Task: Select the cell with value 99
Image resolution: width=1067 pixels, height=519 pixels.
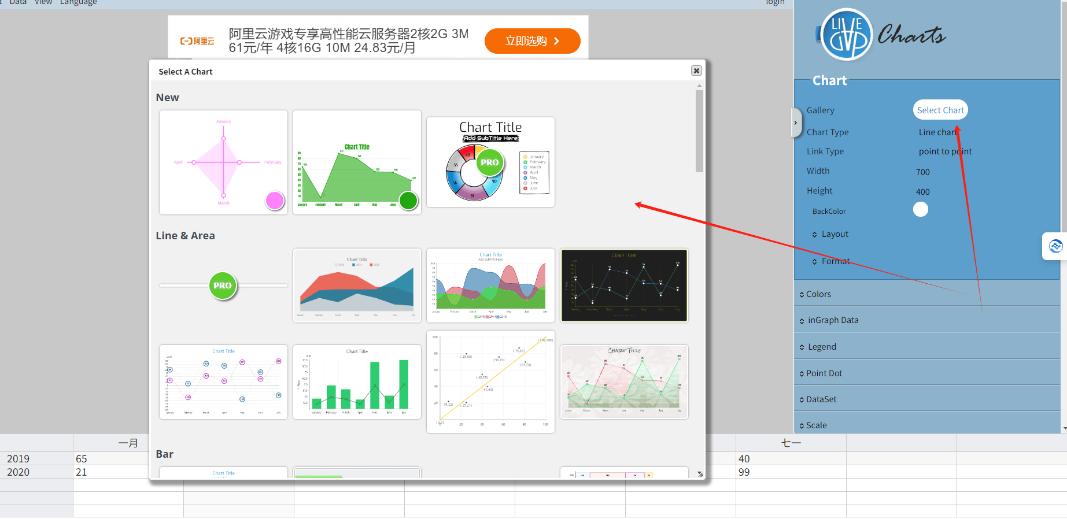Action: point(791,472)
